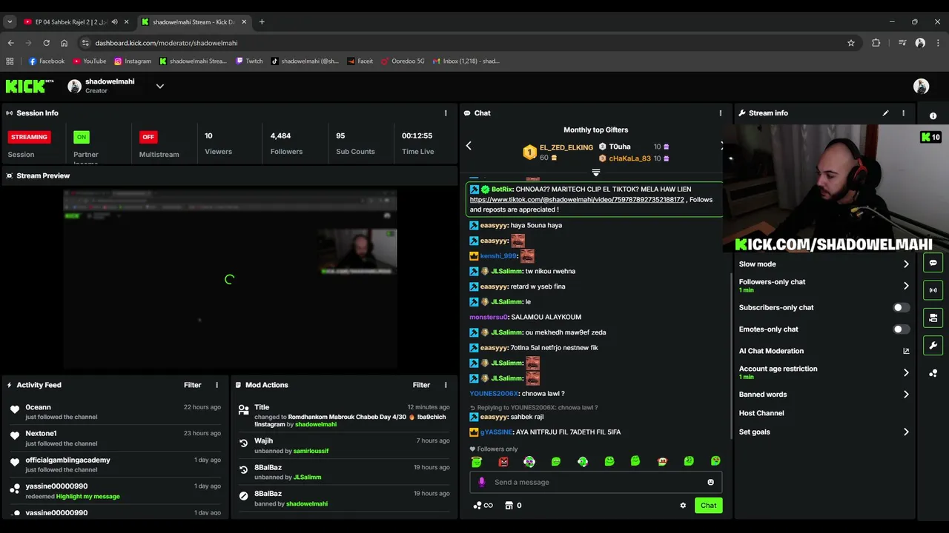Click the Wajih unbanned mod action entry
This screenshot has height=533, width=949.
click(x=344, y=446)
